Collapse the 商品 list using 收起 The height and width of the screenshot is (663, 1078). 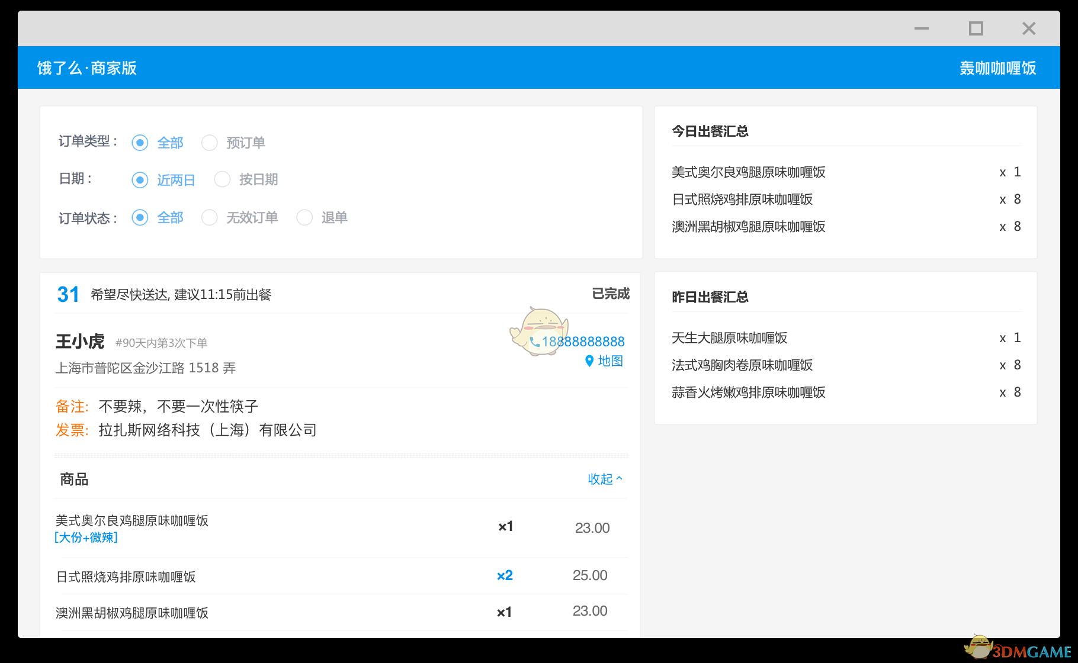(604, 479)
